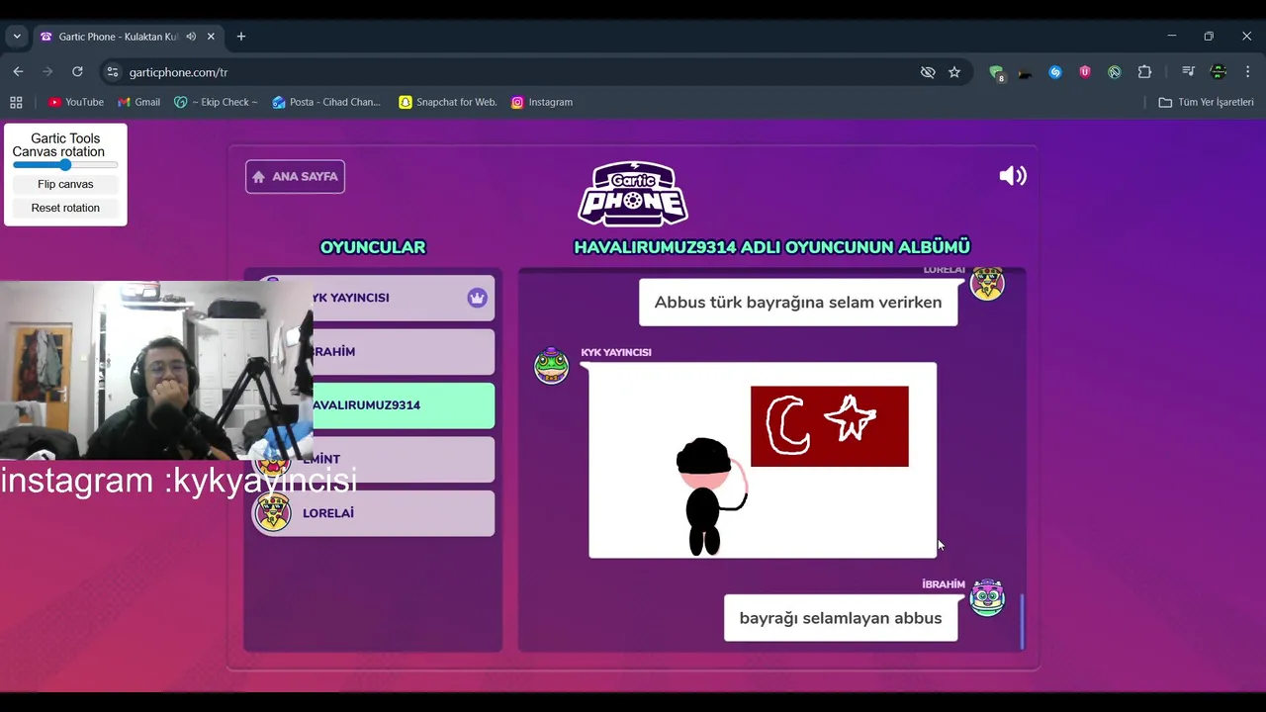Select the player row ending in RAHİM
1266x712 pixels.
coord(374,352)
